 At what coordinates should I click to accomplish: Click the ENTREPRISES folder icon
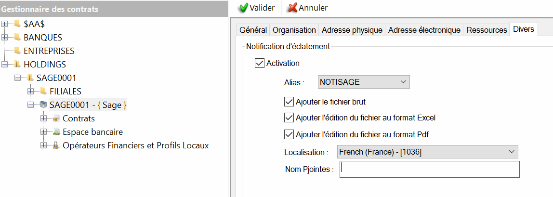(x=17, y=51)
